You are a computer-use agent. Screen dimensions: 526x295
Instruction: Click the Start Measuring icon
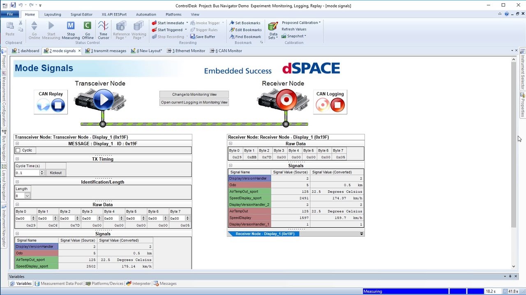tap(51, 30)
